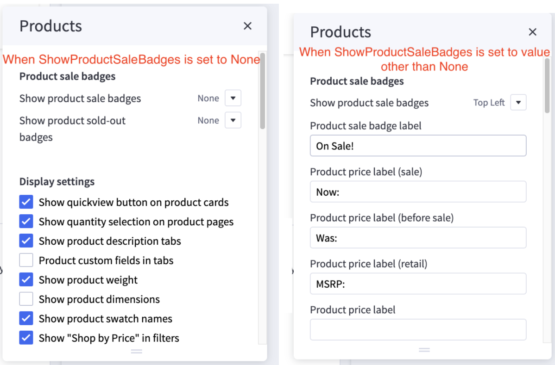This screenshot has width=555, height=365.
Task: Click the Display settings heading
Action: (57, 182)
